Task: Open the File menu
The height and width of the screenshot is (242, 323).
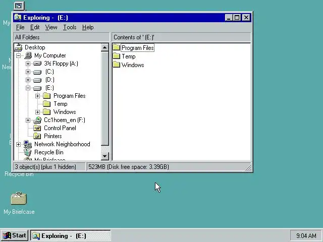Action: click(20, 27)
